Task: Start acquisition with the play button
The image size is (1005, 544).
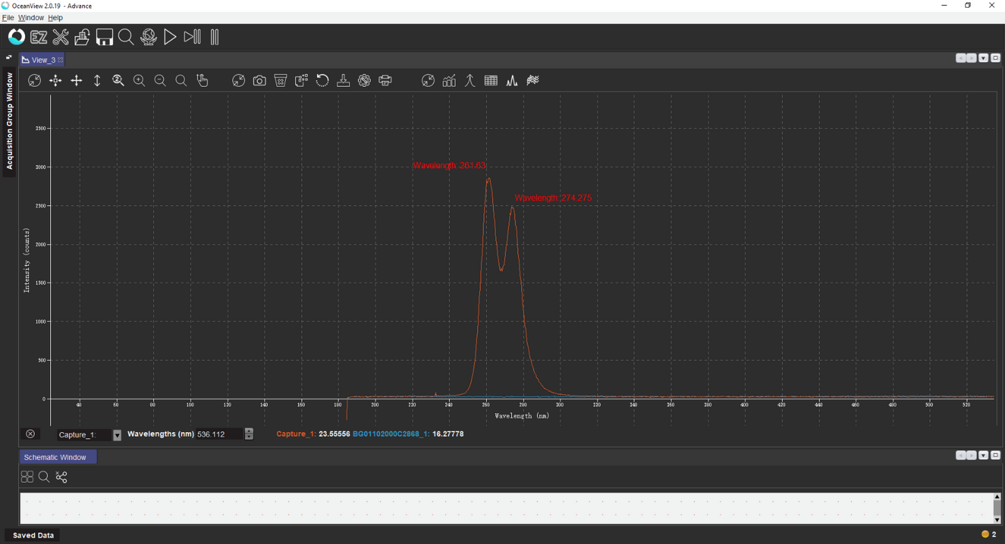Action: pos(170,37)
